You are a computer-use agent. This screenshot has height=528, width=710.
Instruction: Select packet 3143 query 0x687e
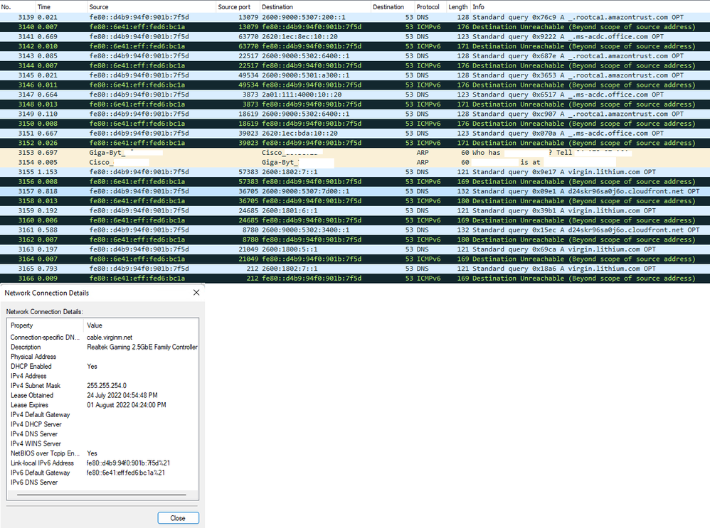click(355, 55)
